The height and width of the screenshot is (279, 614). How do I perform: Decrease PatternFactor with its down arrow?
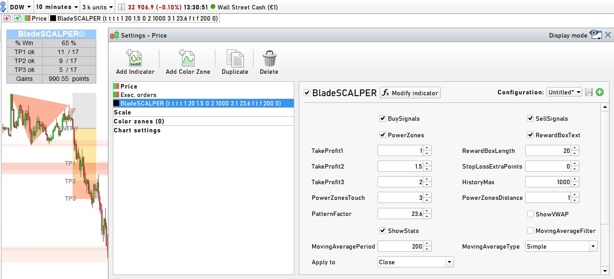point(427,216)
